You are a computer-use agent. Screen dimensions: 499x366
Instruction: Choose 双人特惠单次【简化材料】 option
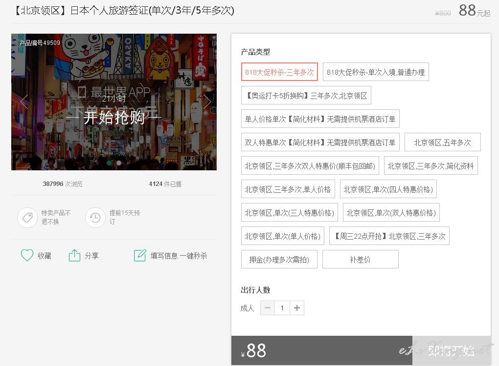click(320, 142)
